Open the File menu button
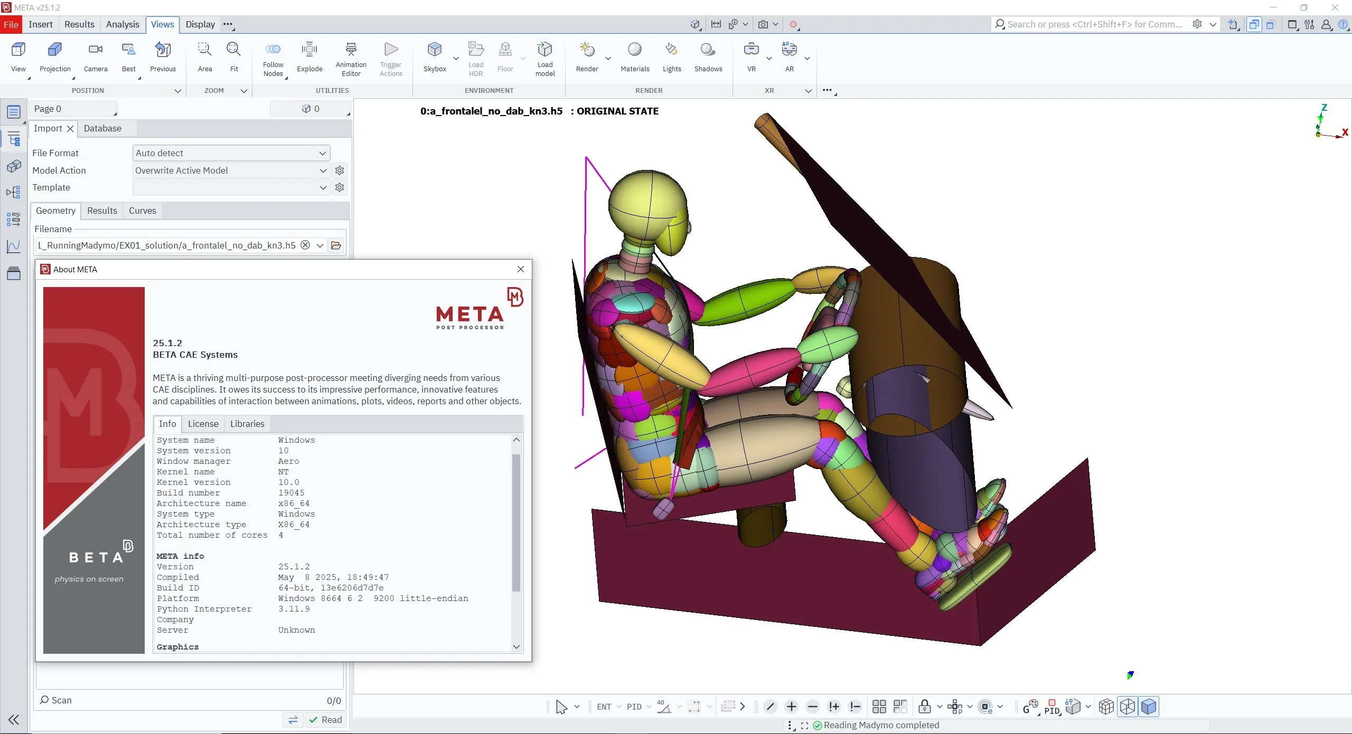 point(11,24)
